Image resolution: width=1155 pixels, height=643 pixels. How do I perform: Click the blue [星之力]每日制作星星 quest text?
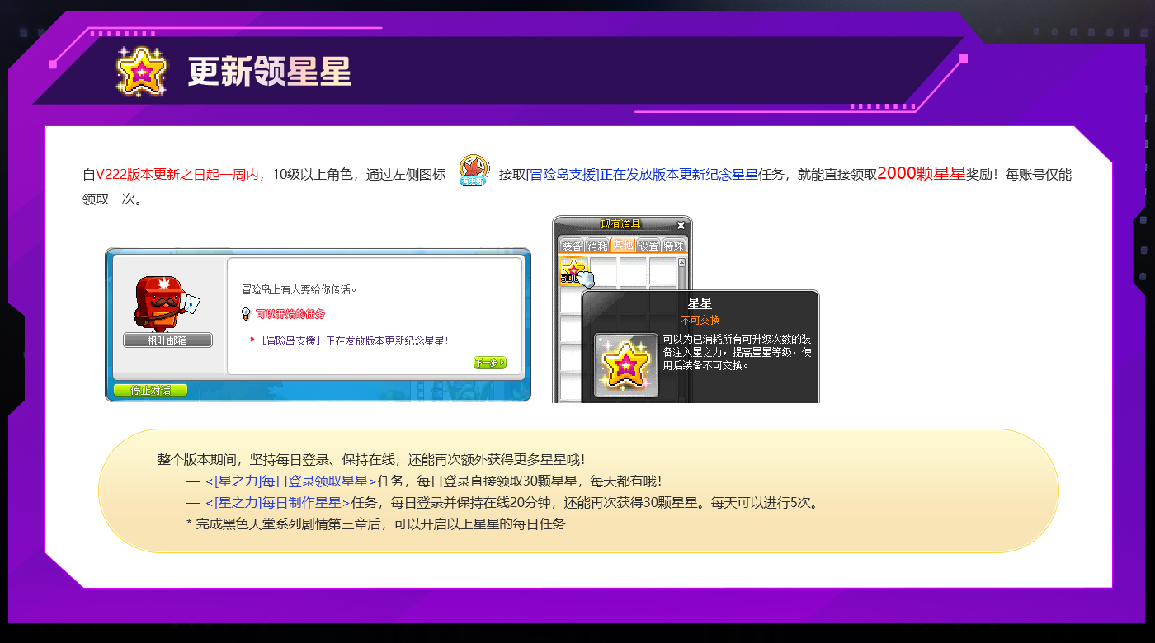277,503
